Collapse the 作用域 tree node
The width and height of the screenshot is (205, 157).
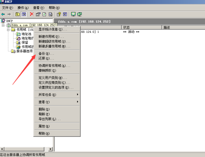pyautogui.click(x=8, y=30)
